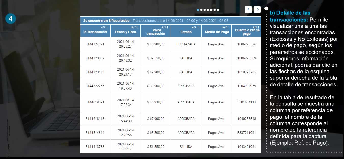
Task: Click the value $ 43.900,00
Action: click(x=156, y=44)
